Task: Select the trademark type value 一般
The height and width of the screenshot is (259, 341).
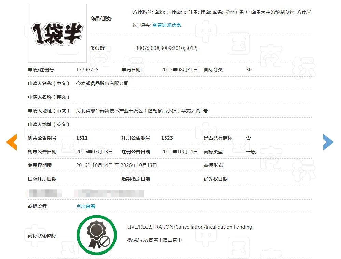Action: tap(251, 152)
